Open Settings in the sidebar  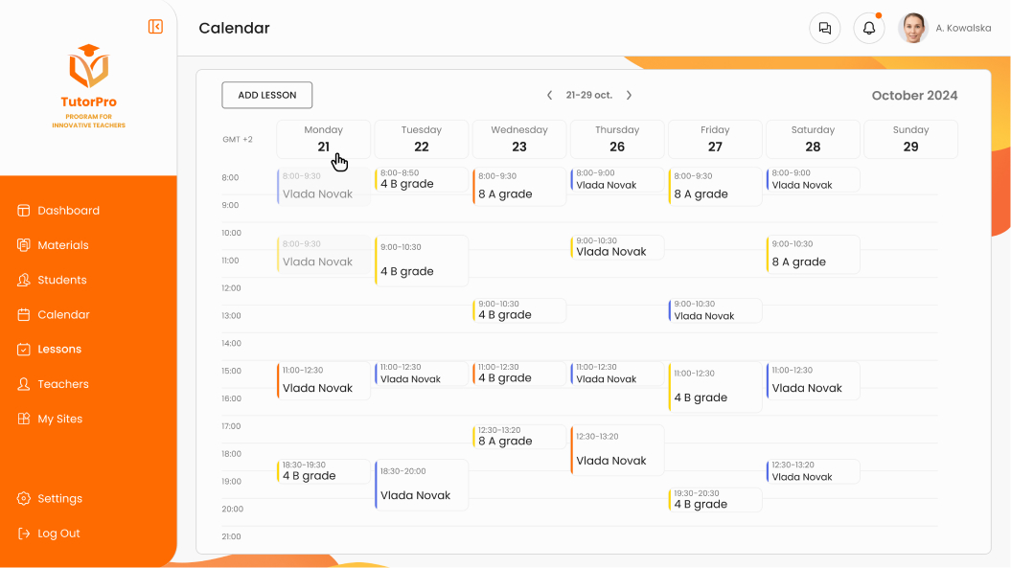tap(59, 498)
